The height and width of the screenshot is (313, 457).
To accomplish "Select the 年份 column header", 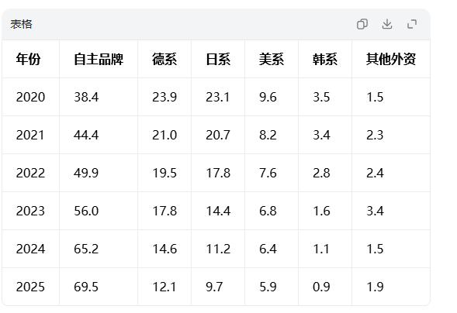I will pyautogui.click(x=28, y=59).
